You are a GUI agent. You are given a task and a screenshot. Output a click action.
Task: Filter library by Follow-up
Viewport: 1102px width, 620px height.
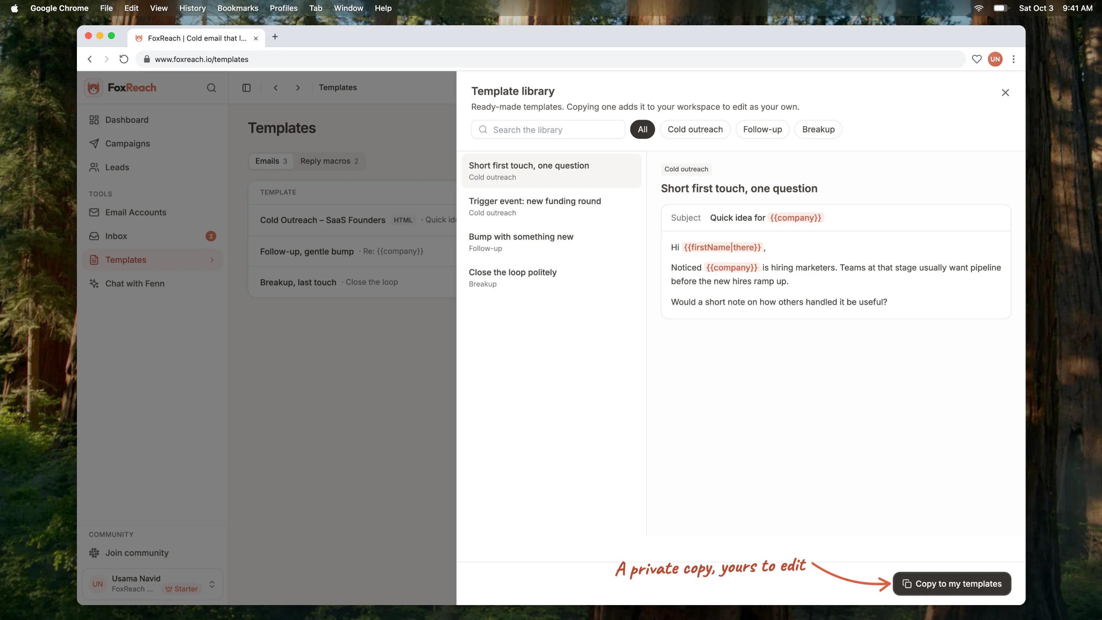coord(762,129)
